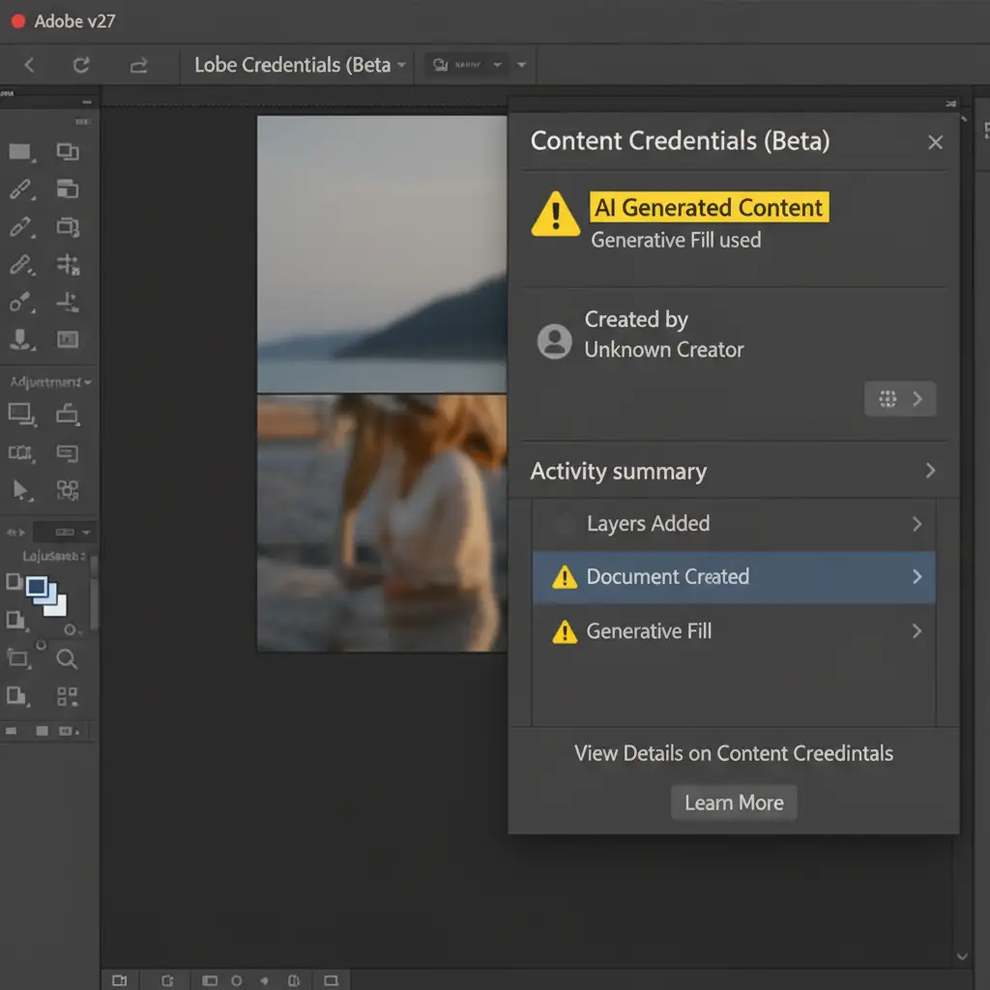
Task: Click the foreground blue color swatch
Action: point(39,587)
